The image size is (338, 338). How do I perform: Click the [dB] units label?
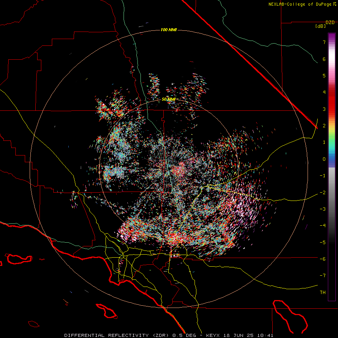pyautogui.click(x=321, y=26)
